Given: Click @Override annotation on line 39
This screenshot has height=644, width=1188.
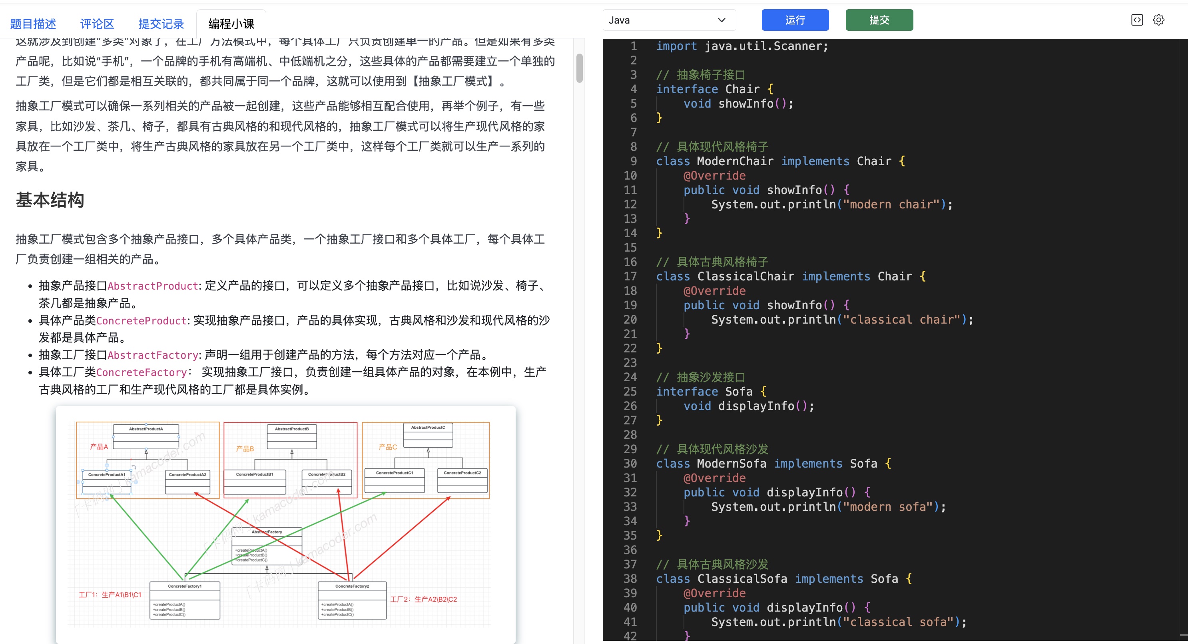Looking at the screenshot, I should tap(714, 593).
